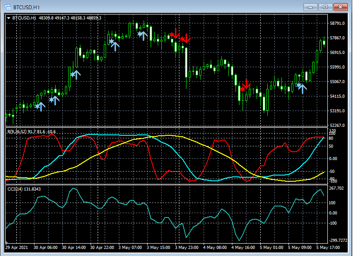Image resolution: width=353 pixels, height=256 pixels.
Task: Select the blue up-arrow signal near 3 May 15:00
Action: point(144,36)
